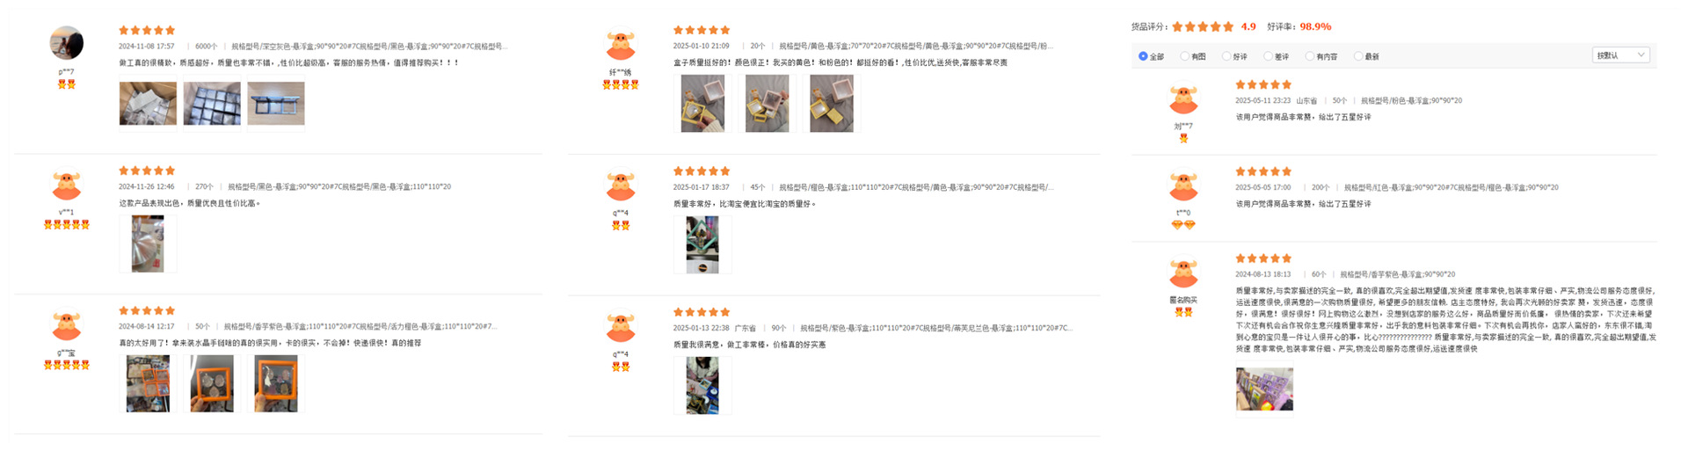The width and height of the screenshot is (1688, 451).
Task: Open the third orange box review photo
Action: coord(276,384)
